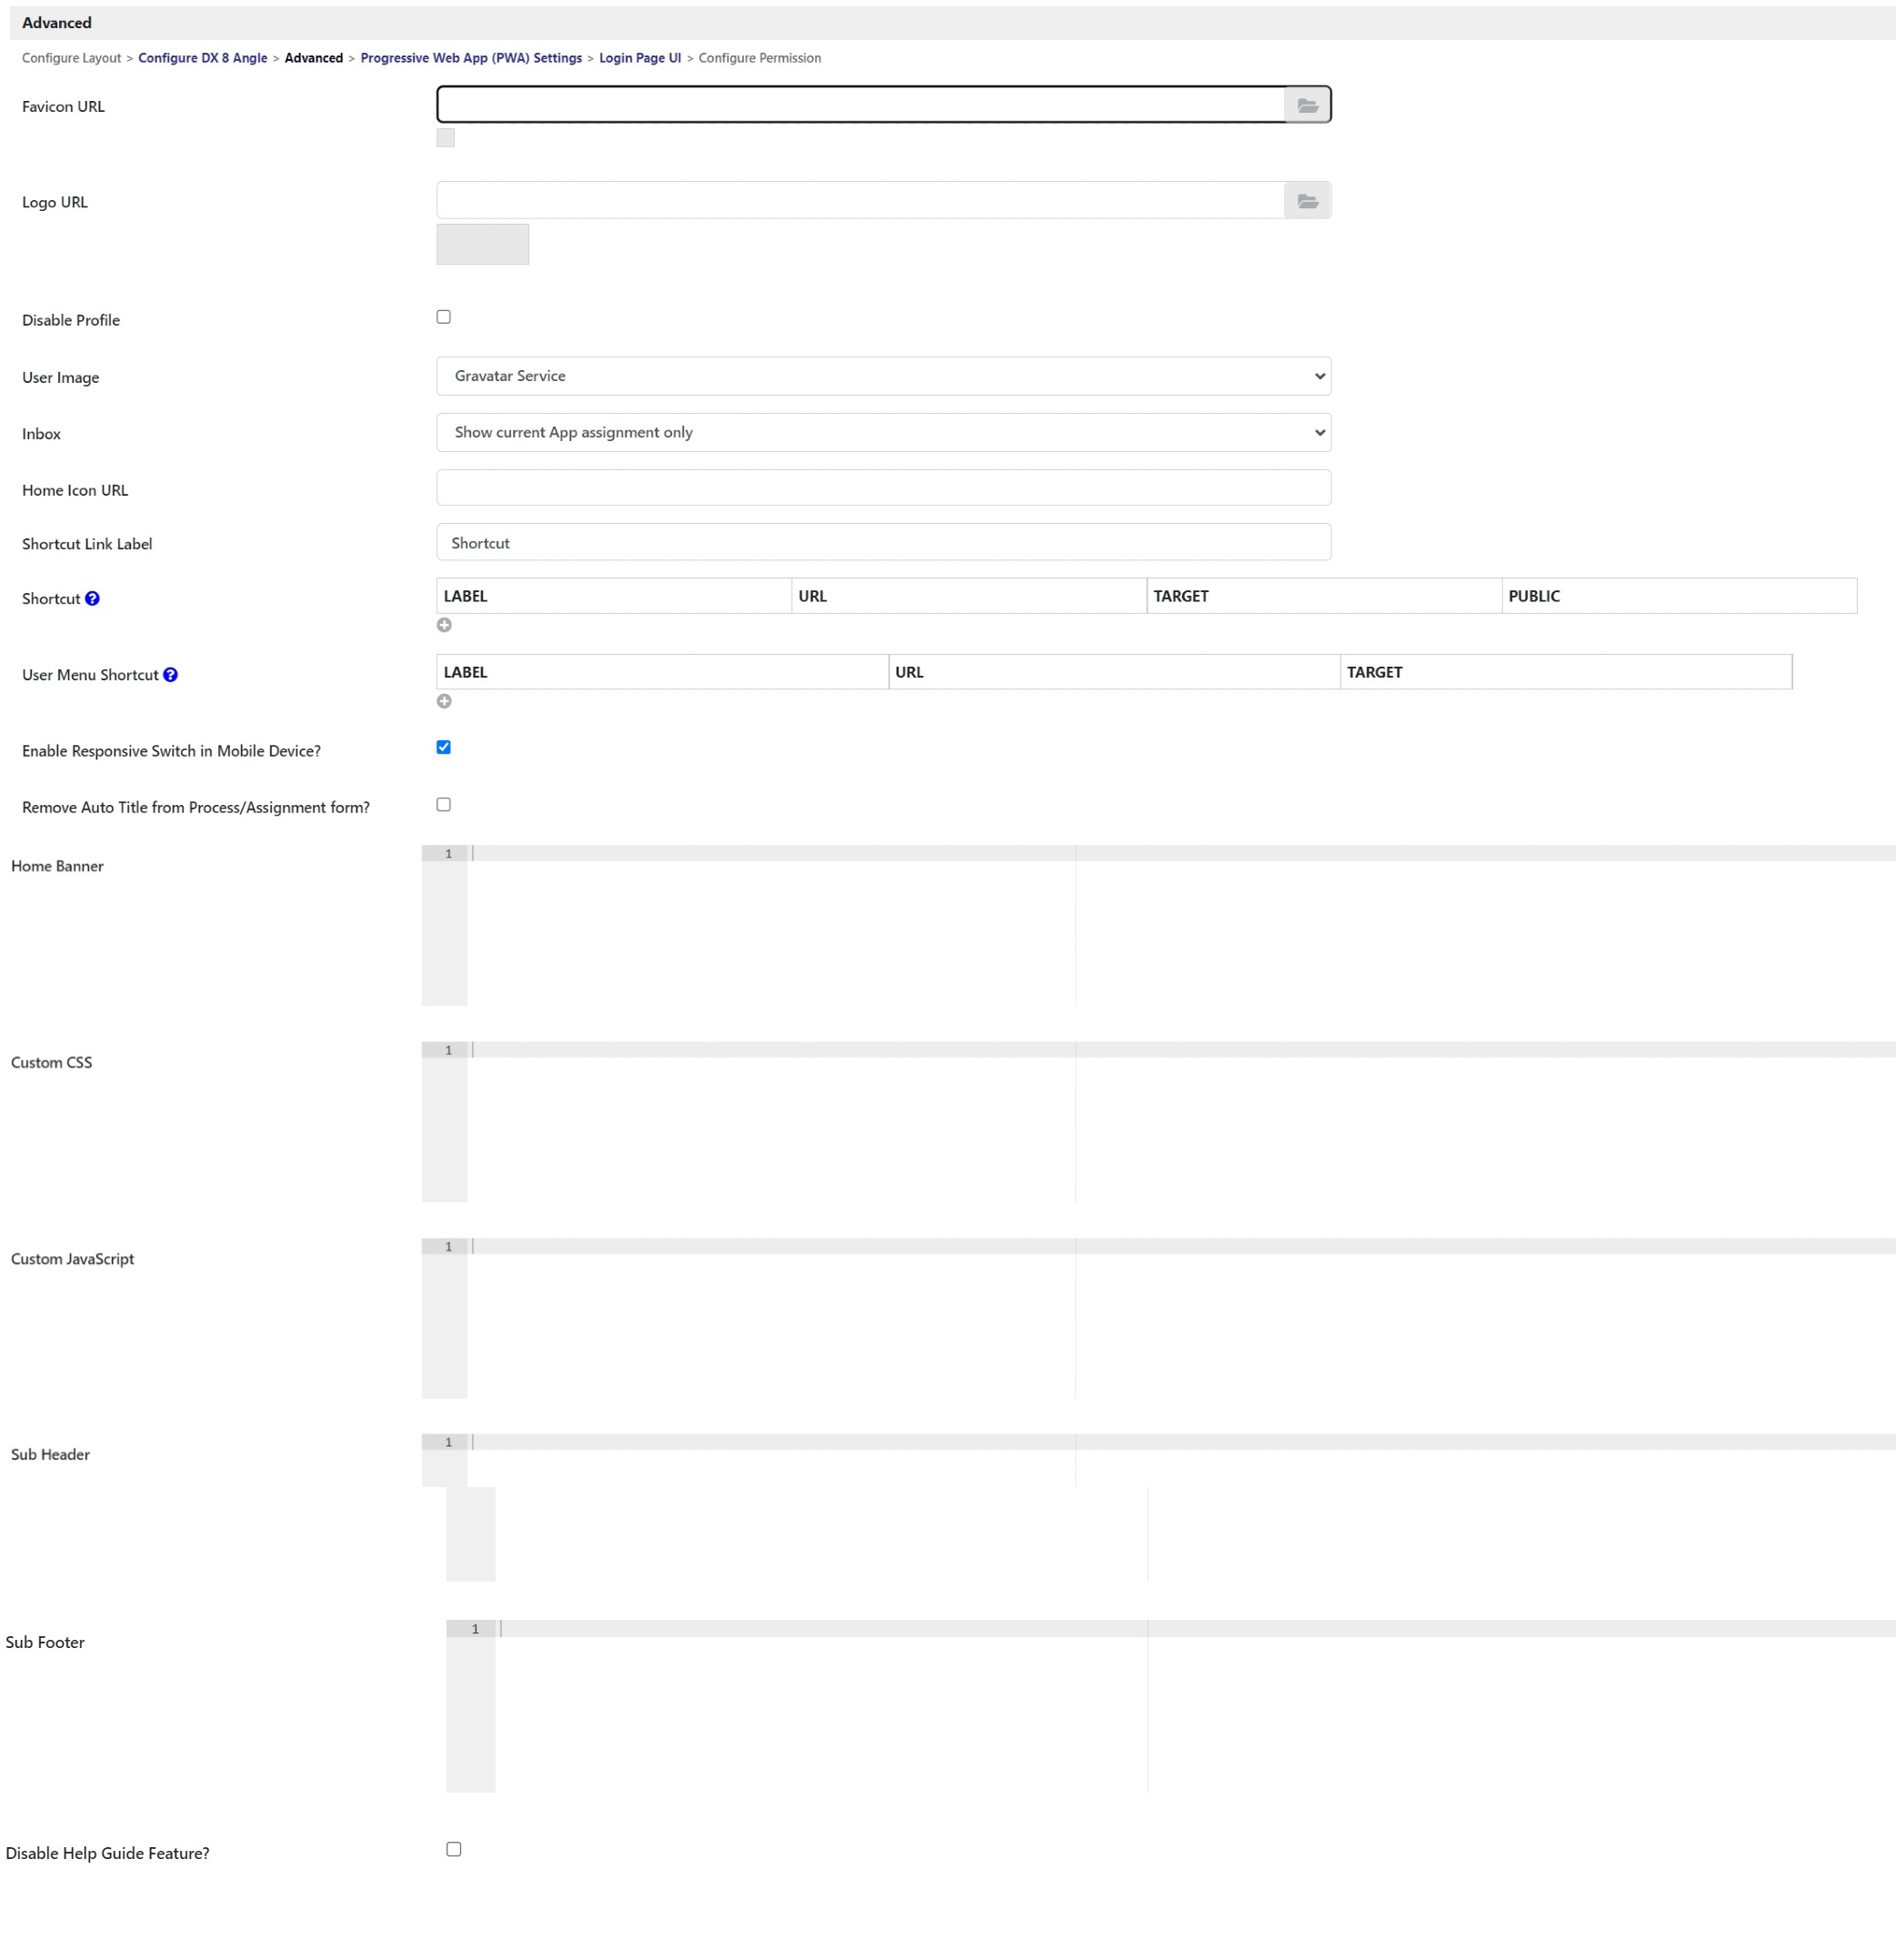Jump to Login Page UI breadcrumb
This screenshot has width=1896, height=1960.
click(x=640, y=58)
